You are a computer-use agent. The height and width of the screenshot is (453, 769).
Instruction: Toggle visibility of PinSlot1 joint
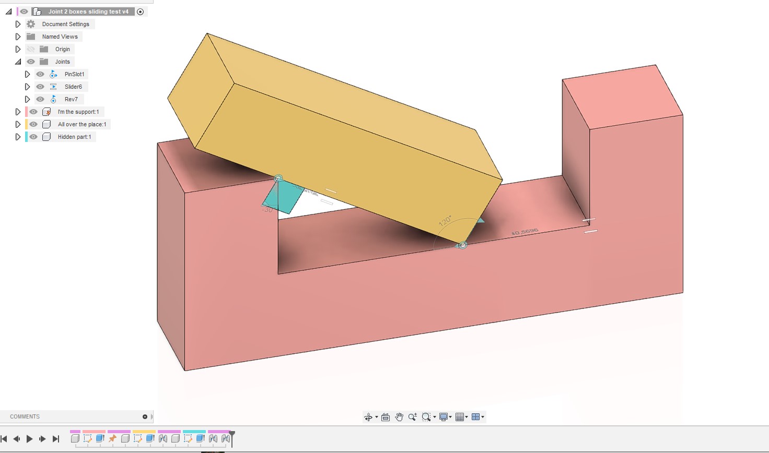coord(40,74)
